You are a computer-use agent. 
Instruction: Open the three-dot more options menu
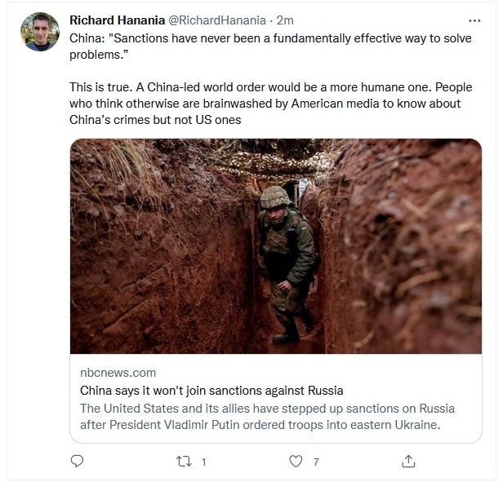474,21
